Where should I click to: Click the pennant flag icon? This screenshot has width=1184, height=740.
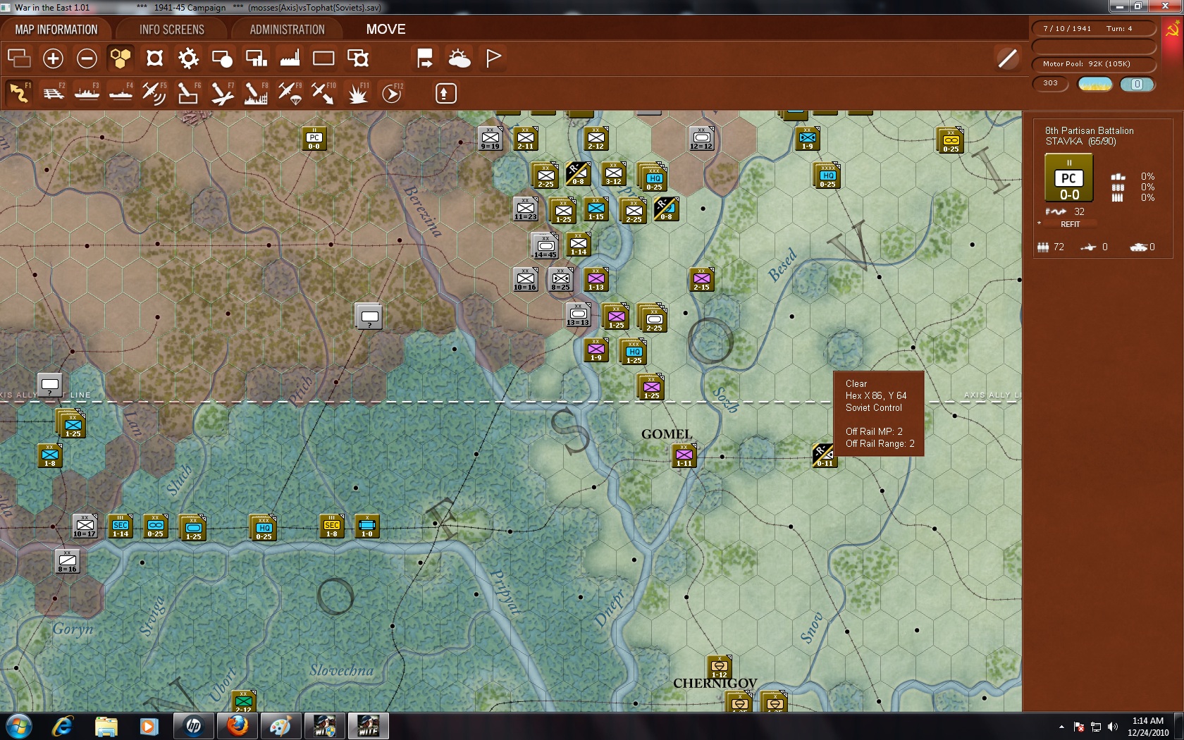493,58
